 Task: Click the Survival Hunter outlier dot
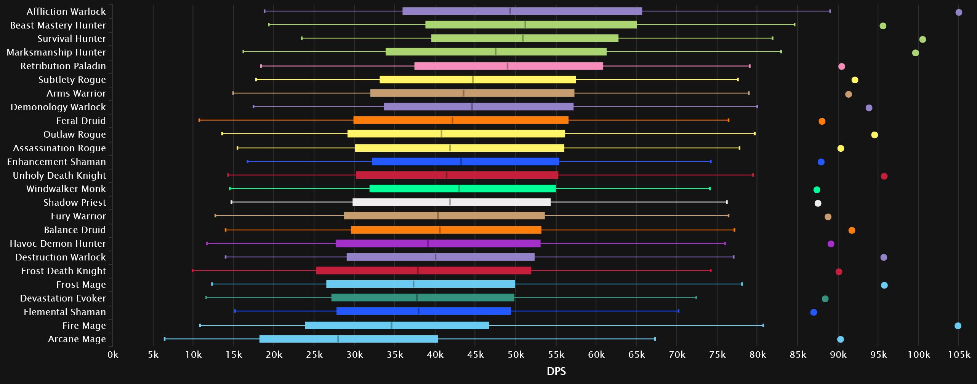(x=923, y=40)
